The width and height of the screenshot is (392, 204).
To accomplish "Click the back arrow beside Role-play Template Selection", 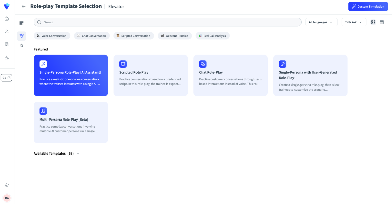I will [23, 6].
